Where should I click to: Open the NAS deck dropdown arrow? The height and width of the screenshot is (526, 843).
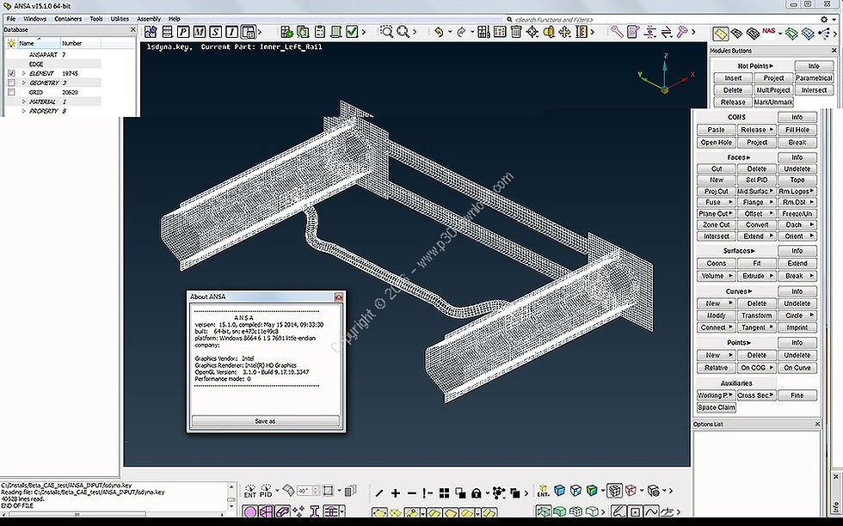pos(780,34)
